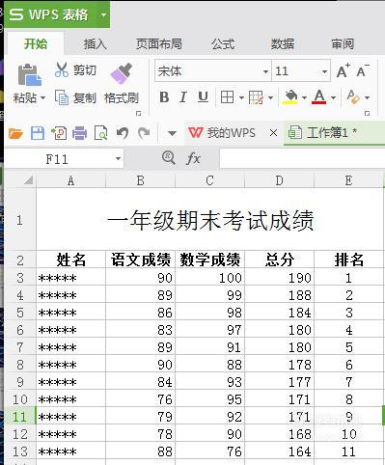Image resolution: width=385 pixels, height=465 pixels.
Task: Expand the 粘贴 paste options arrow
Action: tap(42, 97)
